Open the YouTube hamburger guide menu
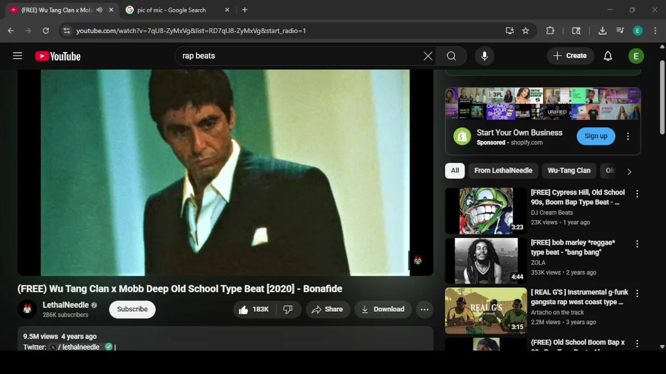The width and height of the screenshot is (666, 374). 18,56
